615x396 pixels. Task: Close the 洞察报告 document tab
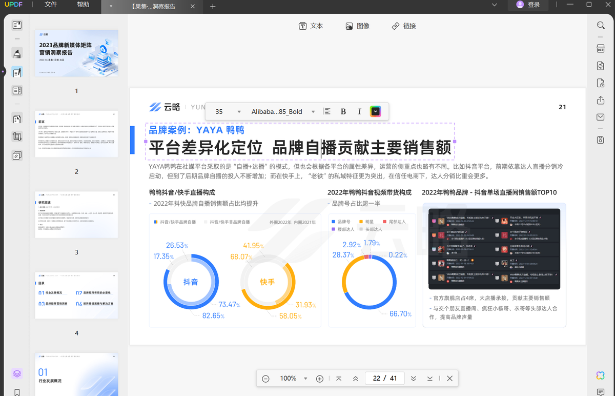pyautogui.click(x=192, y=7)
